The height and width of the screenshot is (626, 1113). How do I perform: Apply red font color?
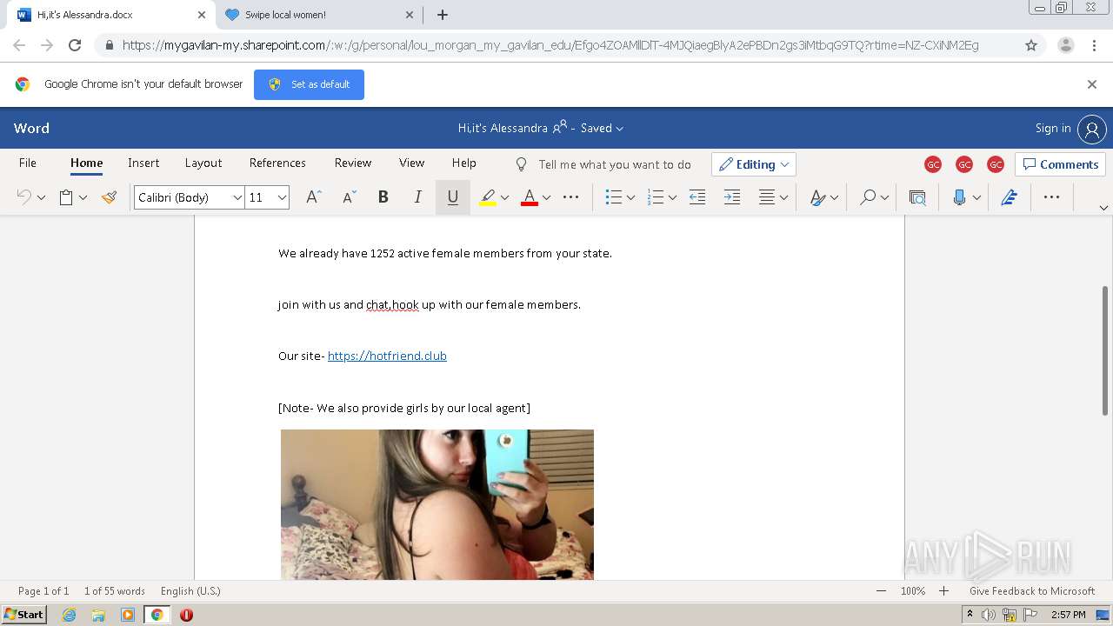(x=529, y=197)
